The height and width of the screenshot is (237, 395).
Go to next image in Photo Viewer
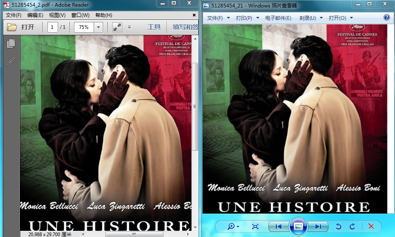(x=318, y=226)
